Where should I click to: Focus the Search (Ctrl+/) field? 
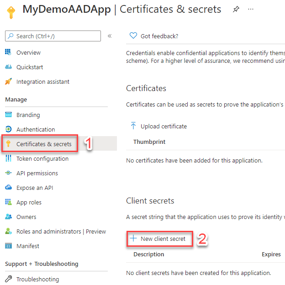[x=53, y=36]
